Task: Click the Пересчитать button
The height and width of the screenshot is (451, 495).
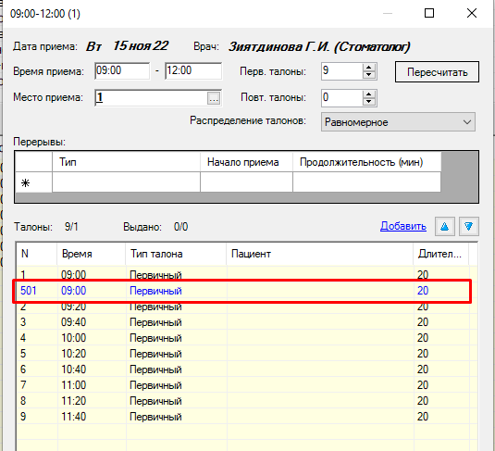Action: click(x=437, y=72)
